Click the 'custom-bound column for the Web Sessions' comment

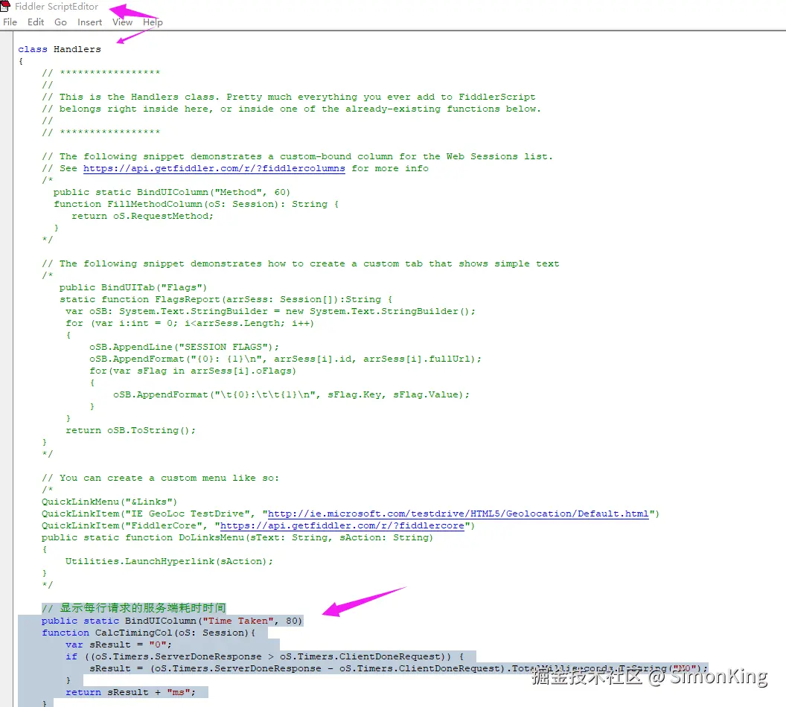pos(297,156)
